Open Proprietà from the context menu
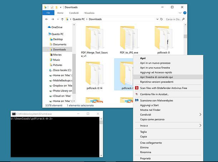The width and height of the screenshot is (218, 162). coord(145,158)
